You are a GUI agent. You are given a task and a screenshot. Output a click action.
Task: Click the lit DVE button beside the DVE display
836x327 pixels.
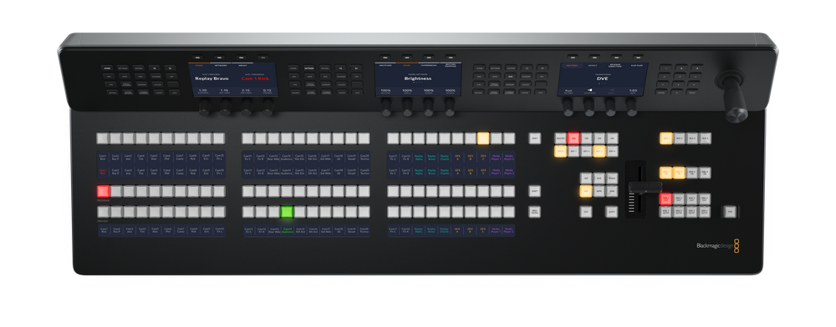point(510,76)
